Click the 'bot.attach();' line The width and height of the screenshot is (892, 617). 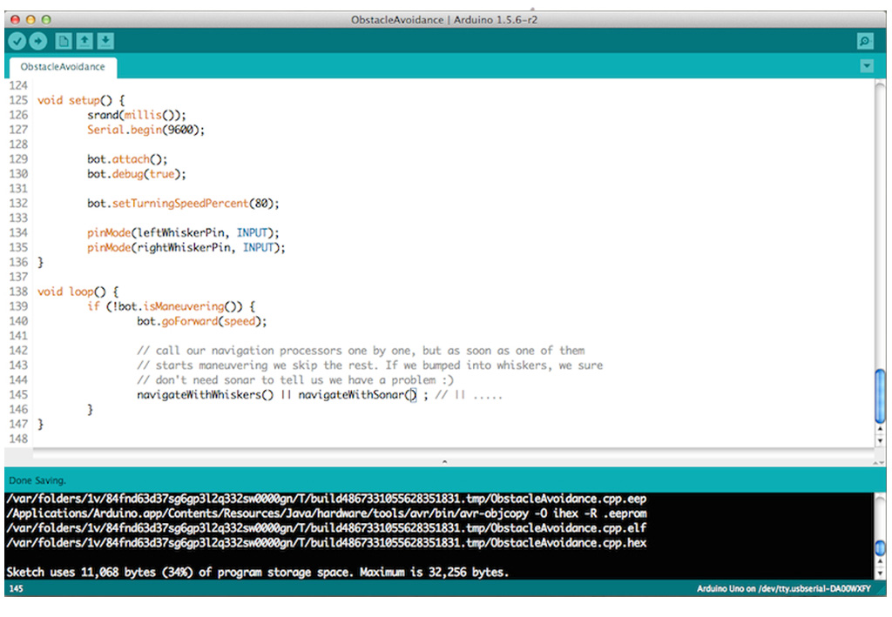[127, 159]
